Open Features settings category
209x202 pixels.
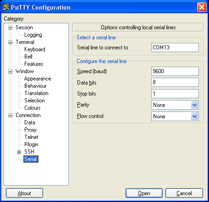pyautogui.click(x=34, y=64)
